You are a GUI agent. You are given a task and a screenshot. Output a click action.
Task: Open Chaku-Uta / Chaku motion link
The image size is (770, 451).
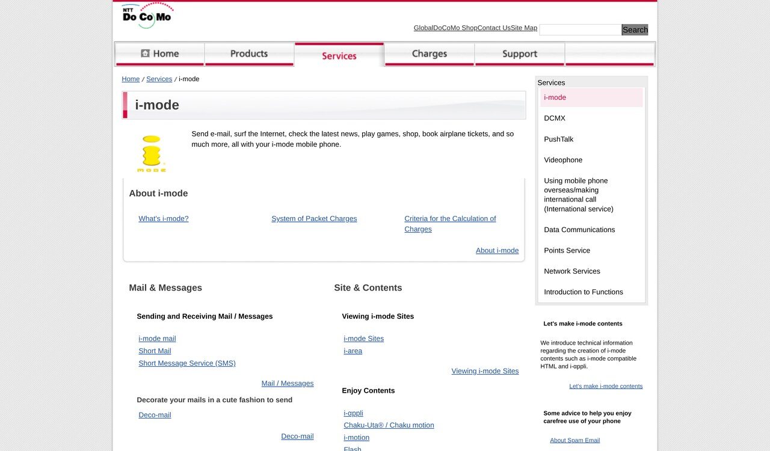pos(389,425)
